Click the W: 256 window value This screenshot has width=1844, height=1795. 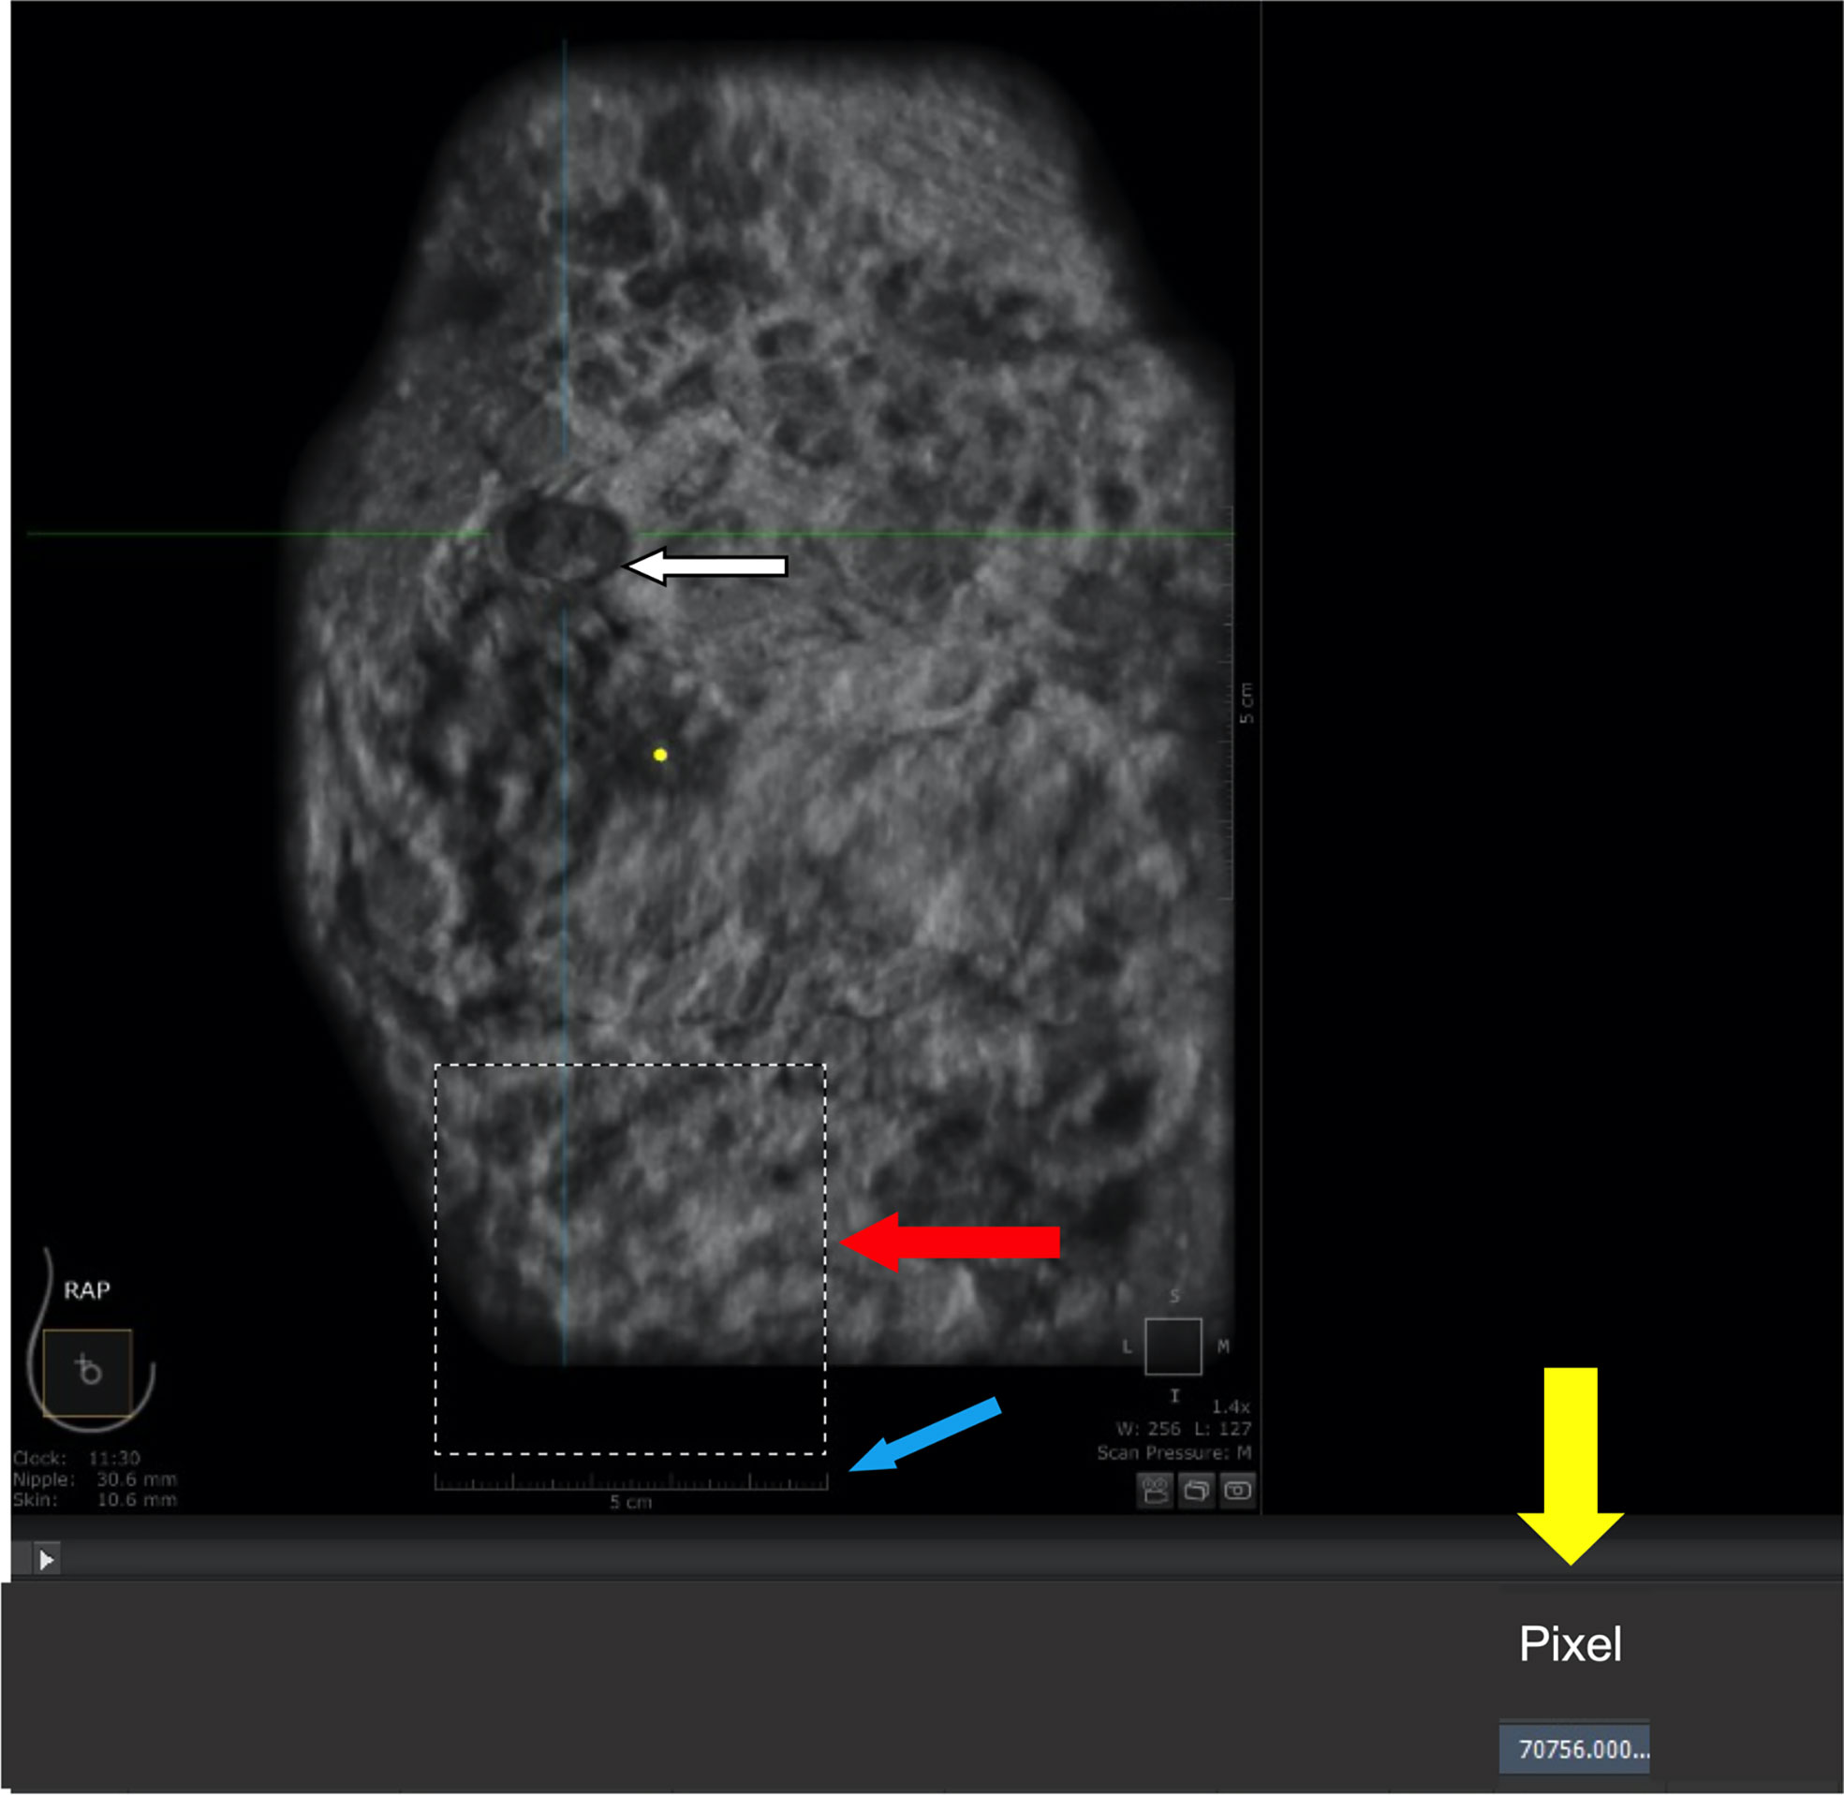pyautogui.click(x=1148, y=1428)
